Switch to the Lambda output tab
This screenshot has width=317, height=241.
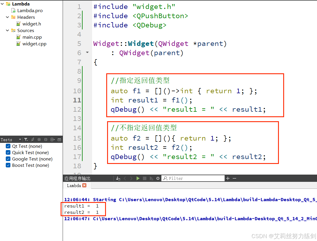(x=74, y=185)
